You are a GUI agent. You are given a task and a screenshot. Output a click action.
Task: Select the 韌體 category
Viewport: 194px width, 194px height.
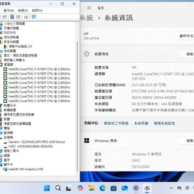(x=7, y=119)
